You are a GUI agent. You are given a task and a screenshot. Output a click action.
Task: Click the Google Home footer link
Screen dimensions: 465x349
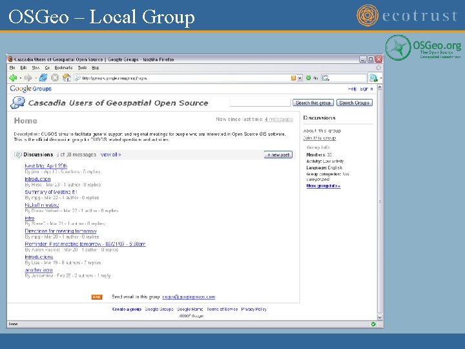click(190, 309)
